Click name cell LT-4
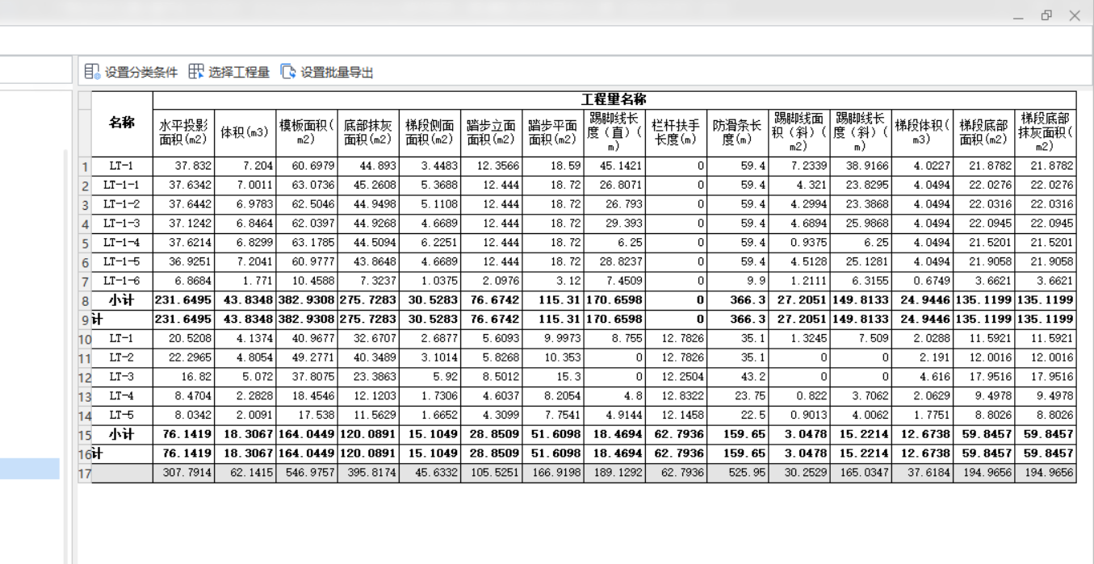 click(122, 396)
